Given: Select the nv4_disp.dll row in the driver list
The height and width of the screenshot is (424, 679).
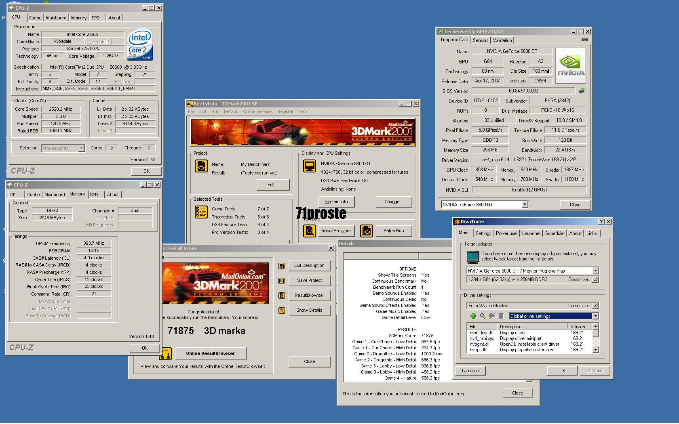Looking at the screenshot, I should 529,333.
